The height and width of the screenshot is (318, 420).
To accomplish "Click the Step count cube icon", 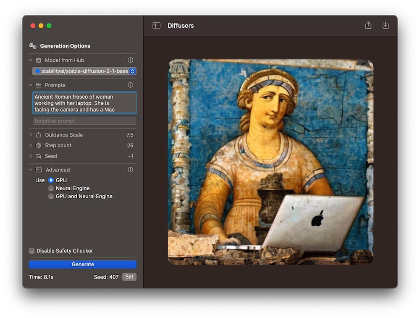I will click(38, 145).
